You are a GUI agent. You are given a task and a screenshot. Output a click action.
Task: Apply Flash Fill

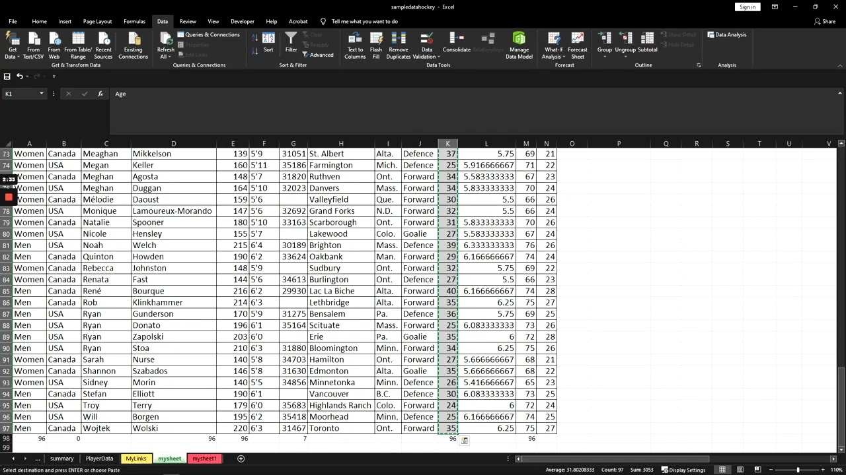(x=376, y=45)
